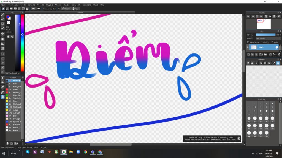Clear the Reference panel image with X
This screenshot has width=282, height=158.
point(256,63)
